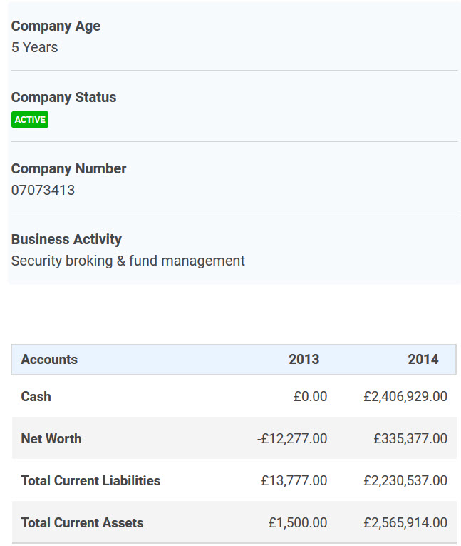
Task: Click the 2014 Net Worth value £335,377.00
Action: click(410, 439)
